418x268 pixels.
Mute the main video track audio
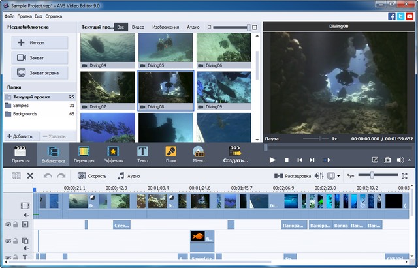(26, 214)
